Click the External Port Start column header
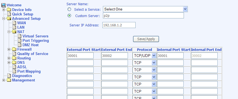Image resolution: width=238 pixels, height=99 pixels. click(x=84, y=50)
